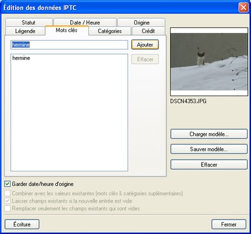Switch to the Légende tab

[x=25, y=31]
